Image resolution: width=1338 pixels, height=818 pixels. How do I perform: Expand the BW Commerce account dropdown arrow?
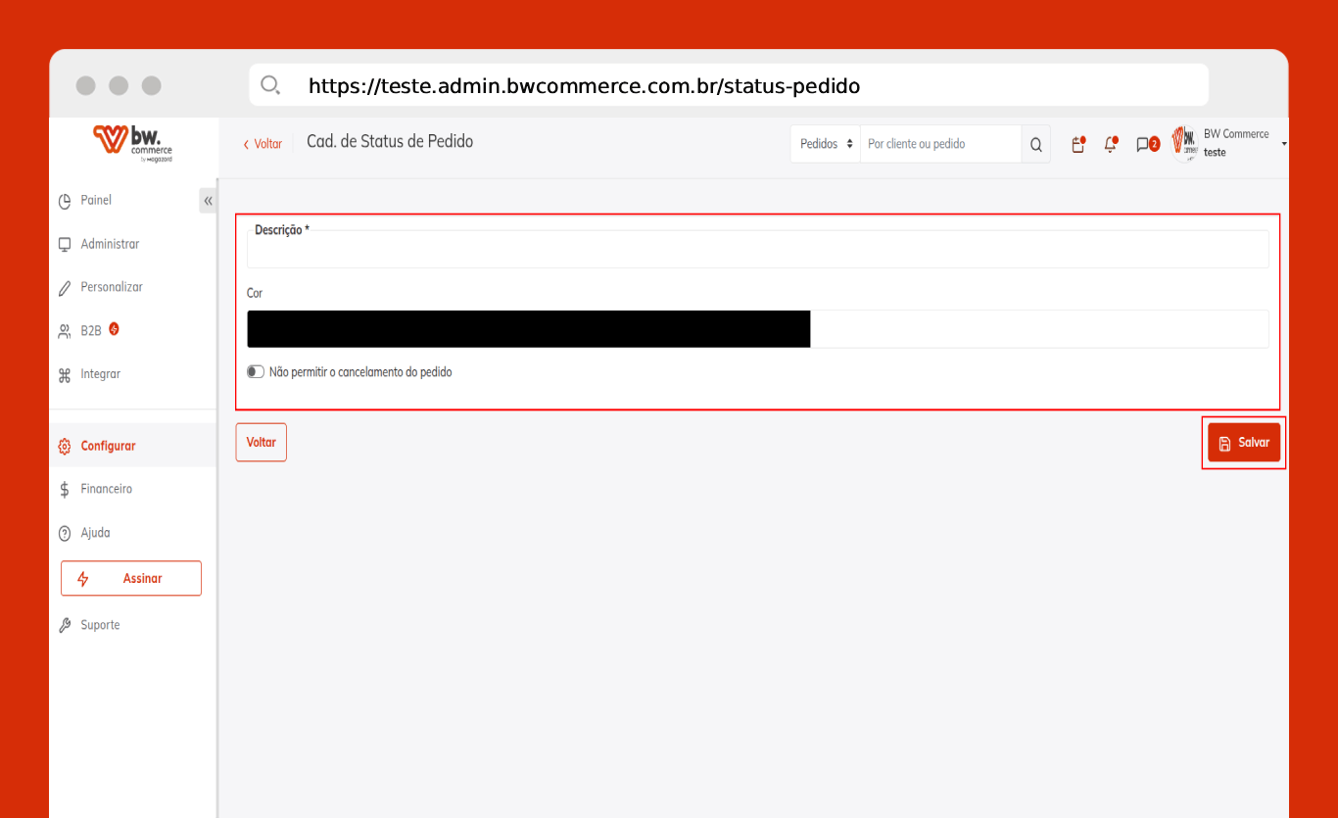tap(1283, 144)
